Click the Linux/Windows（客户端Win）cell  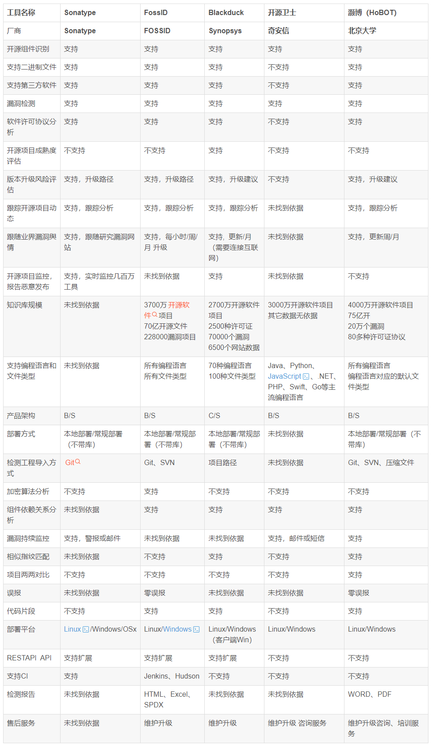(x=234, y=635)
